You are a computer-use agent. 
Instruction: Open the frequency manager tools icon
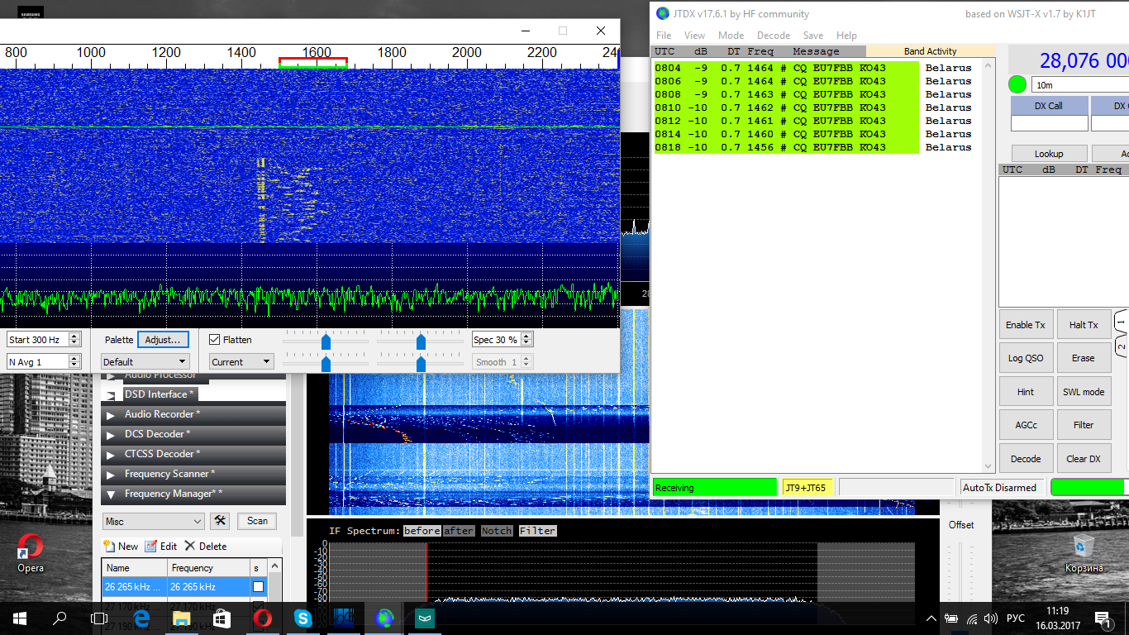pos(219,521)
